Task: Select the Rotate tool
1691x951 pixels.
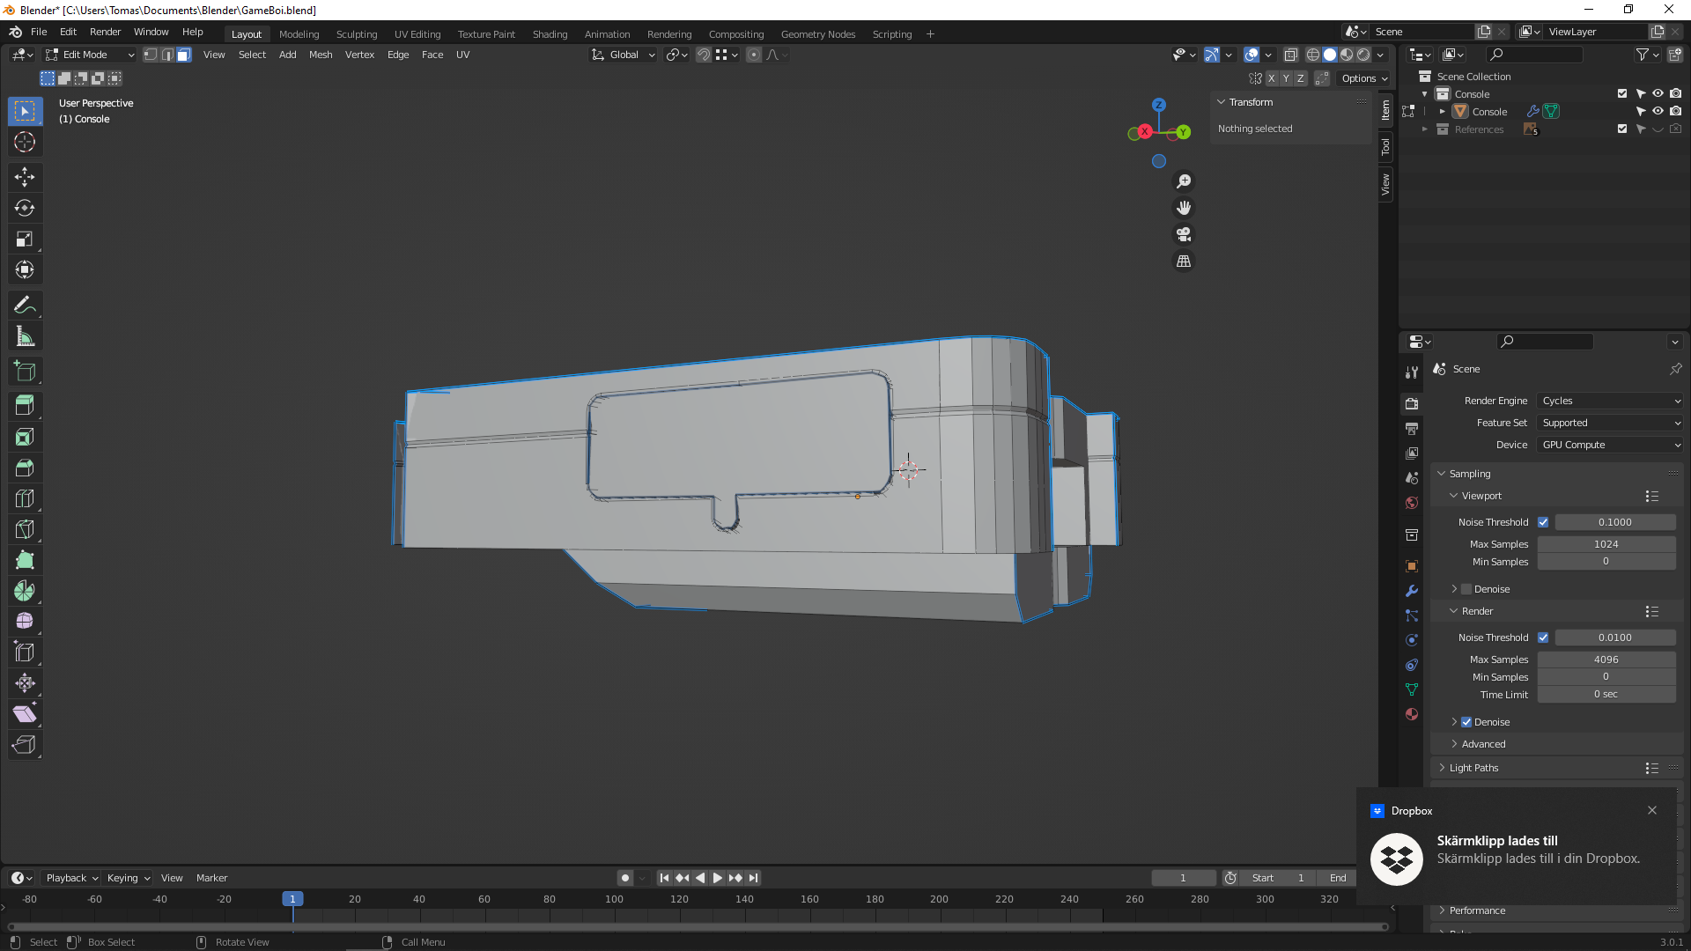Action: (x=25, y=208)
